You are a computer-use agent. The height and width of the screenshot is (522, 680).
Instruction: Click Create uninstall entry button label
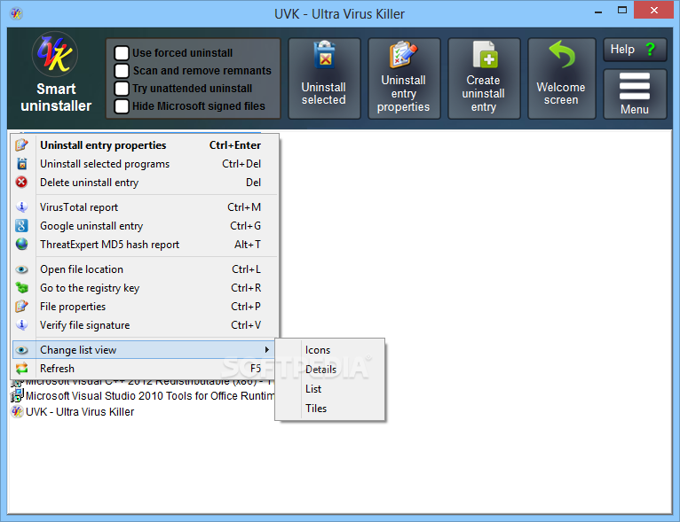coord(484,93)
